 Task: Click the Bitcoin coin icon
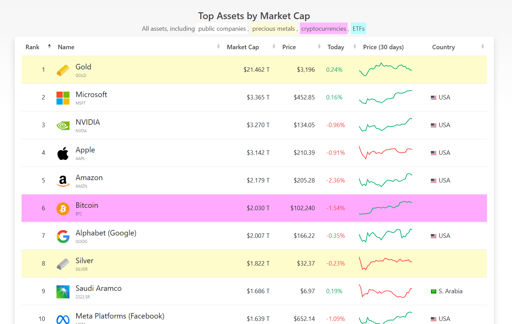click(x=63, y=208)
